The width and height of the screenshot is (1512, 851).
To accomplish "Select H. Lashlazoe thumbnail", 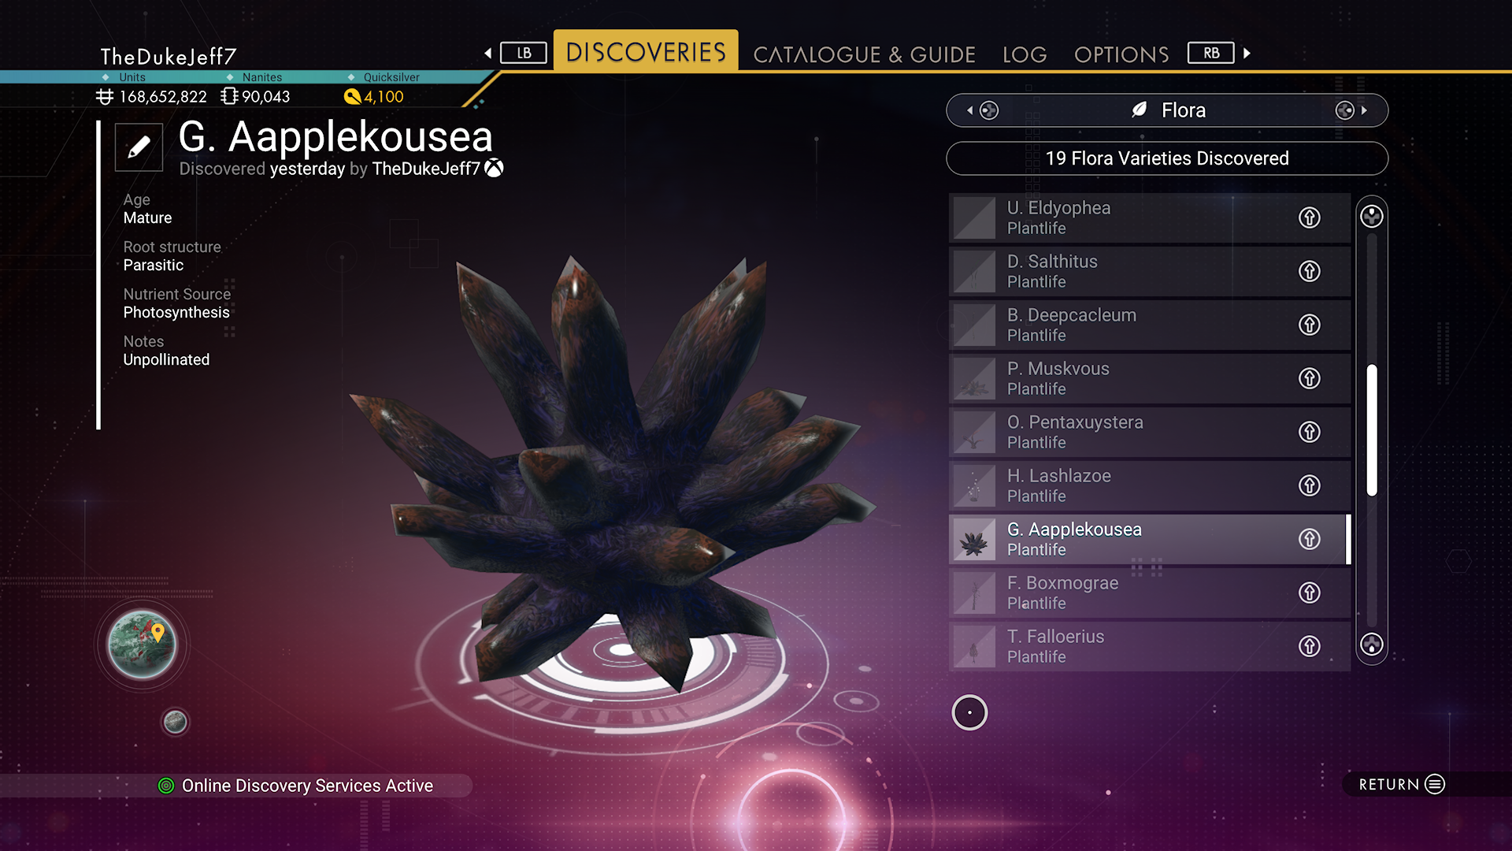I will [x=974, y=485].
